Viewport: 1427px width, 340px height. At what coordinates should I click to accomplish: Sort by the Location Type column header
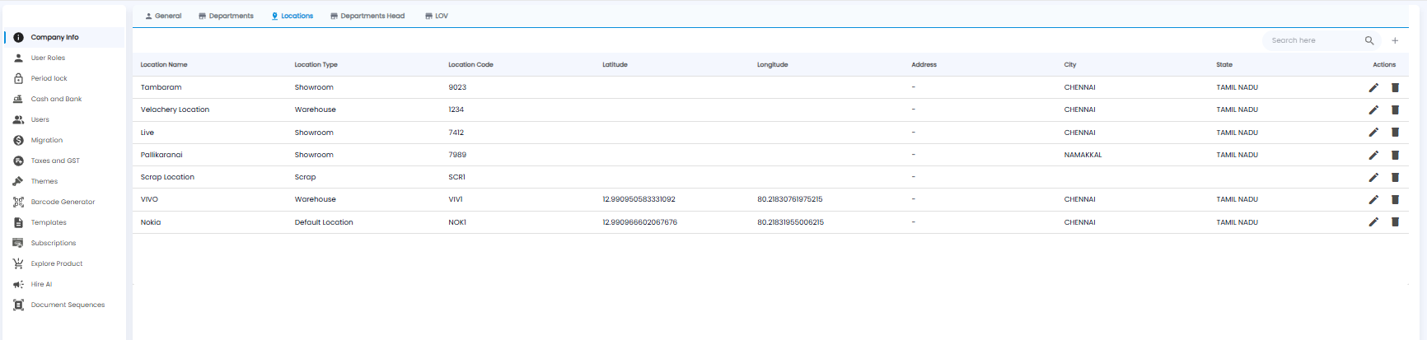pyautogui.click(x=316, y=64)
